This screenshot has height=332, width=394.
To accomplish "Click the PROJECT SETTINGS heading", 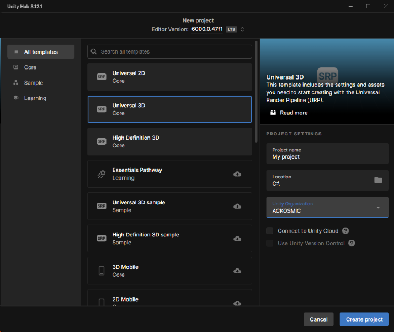I will 294,134.
